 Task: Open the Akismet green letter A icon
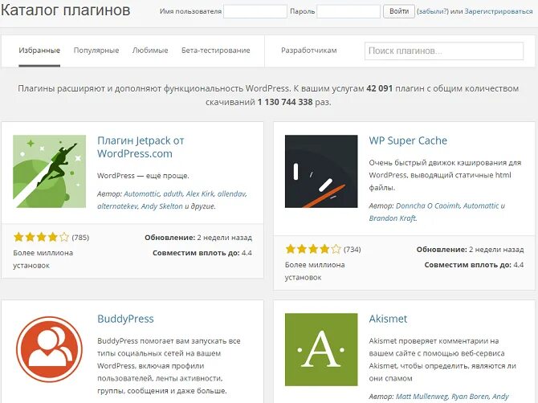click(321, 349)
